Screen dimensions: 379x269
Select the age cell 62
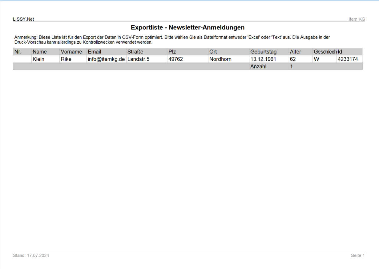(x=300, y=59)
